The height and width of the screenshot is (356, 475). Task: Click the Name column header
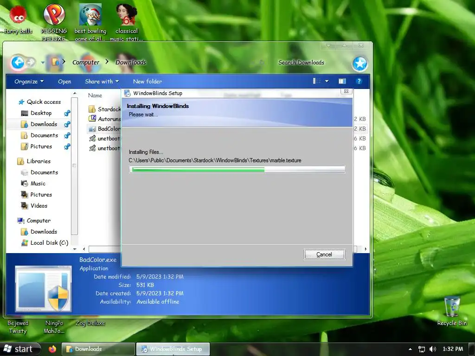pos(95,95)
